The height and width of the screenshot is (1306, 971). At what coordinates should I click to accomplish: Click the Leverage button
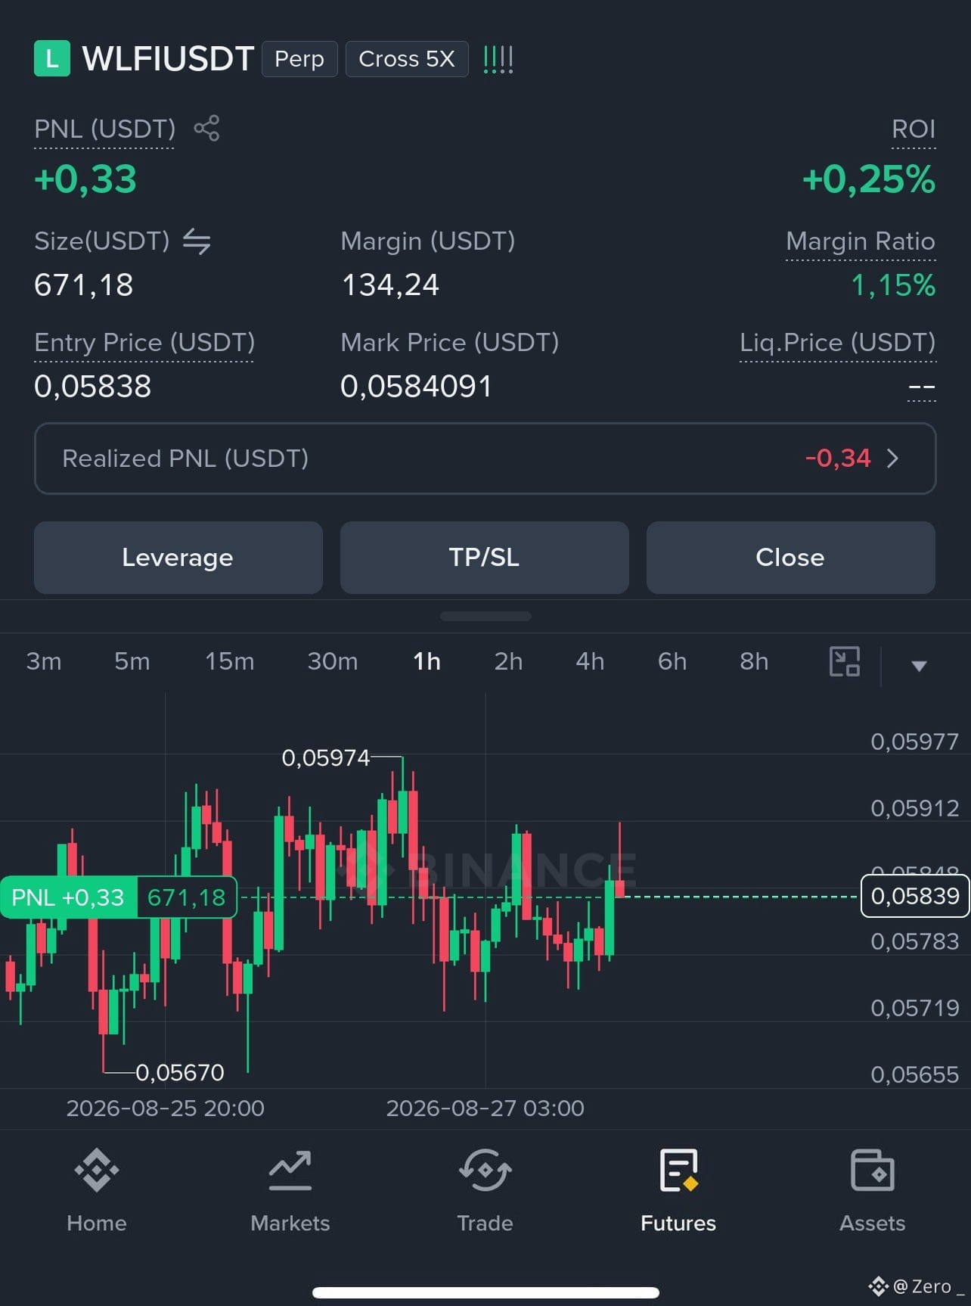(178, 558)
